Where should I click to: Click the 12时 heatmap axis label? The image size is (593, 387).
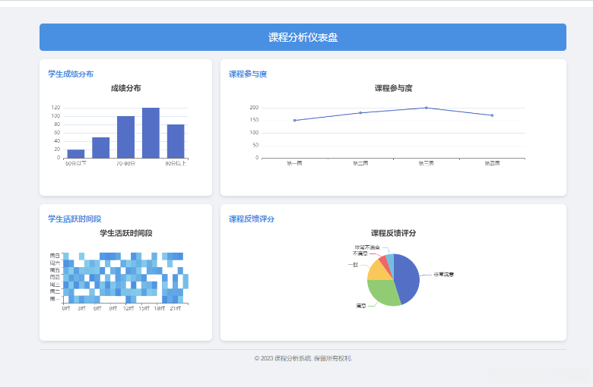pos(128,309)
